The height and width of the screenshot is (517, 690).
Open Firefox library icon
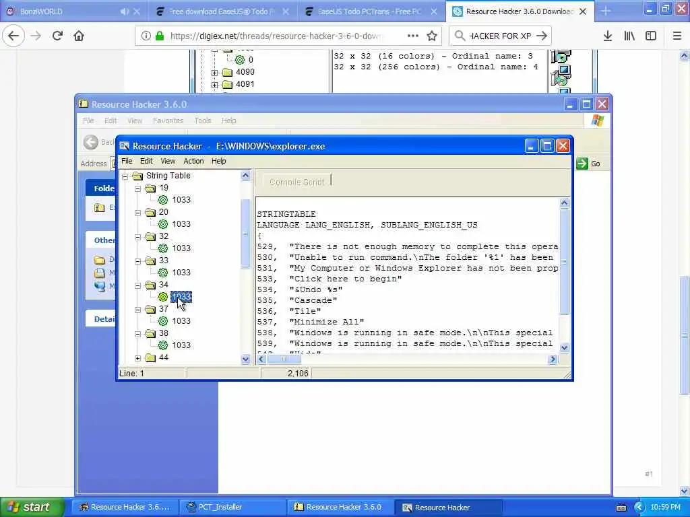point(629,36)
